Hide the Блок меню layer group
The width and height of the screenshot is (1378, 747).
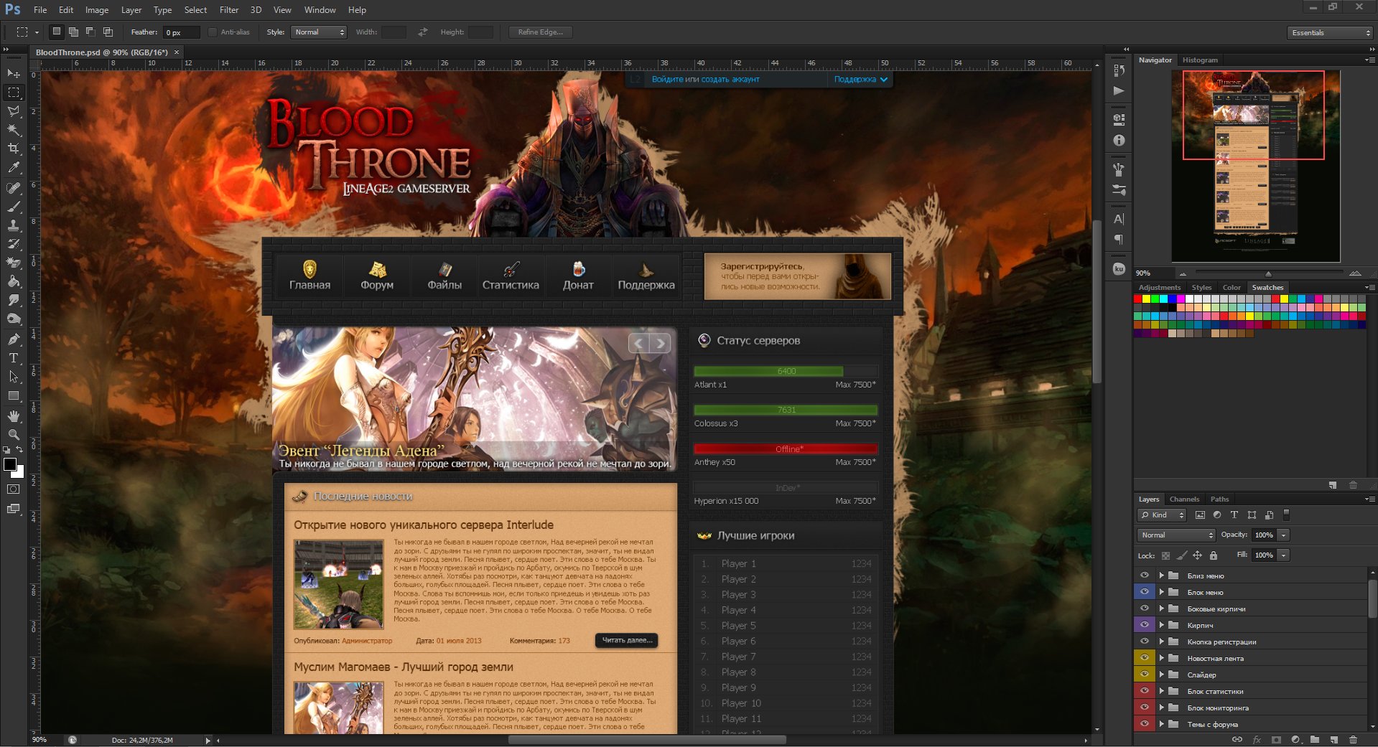[1145, 592]
